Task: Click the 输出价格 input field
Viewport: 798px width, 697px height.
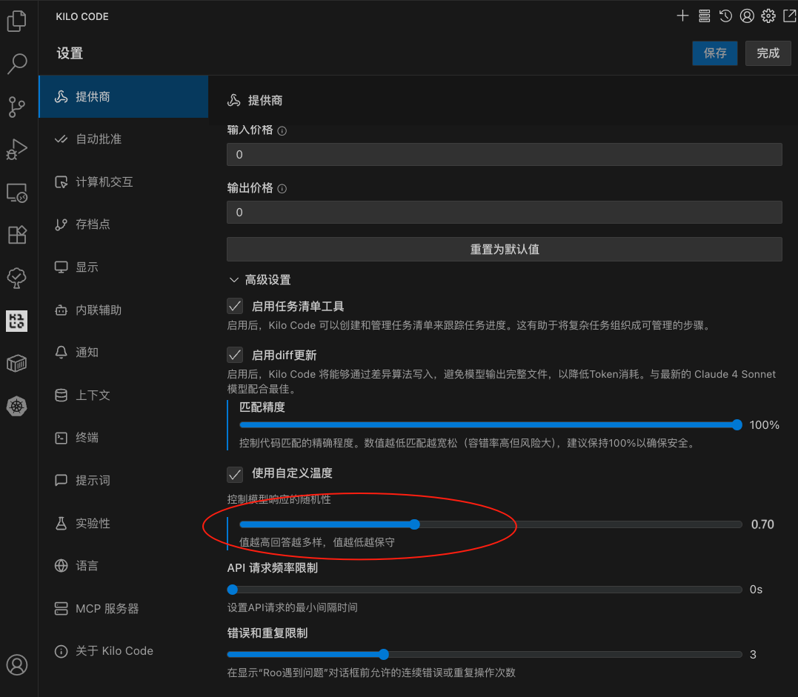Action: (504, 213)
